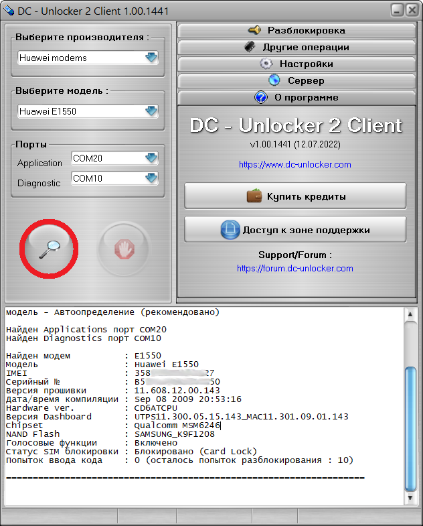Screen dimensions: 423x526
Task: Click the red stop hand button
Action: coord(124,249)
